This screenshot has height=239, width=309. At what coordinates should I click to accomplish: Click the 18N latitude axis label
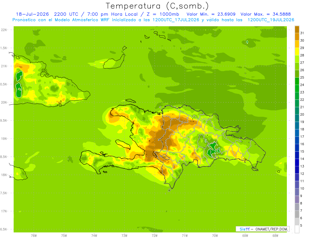(x=4, y=175)
